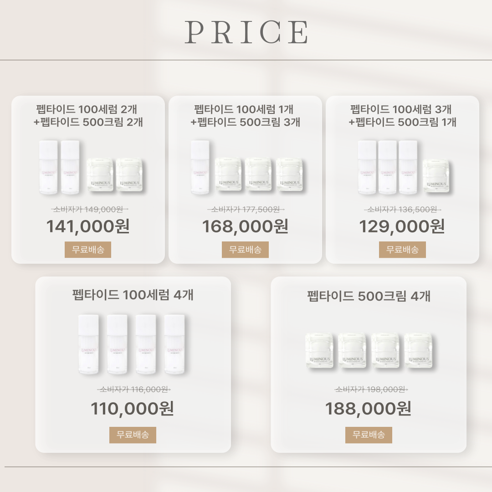Image resolution: width=492 pixels, height=492 pixels.
Task: Click the 펩타이드 100세럼 4개 title
Action: pyautogui.click(x=133, y=295)
